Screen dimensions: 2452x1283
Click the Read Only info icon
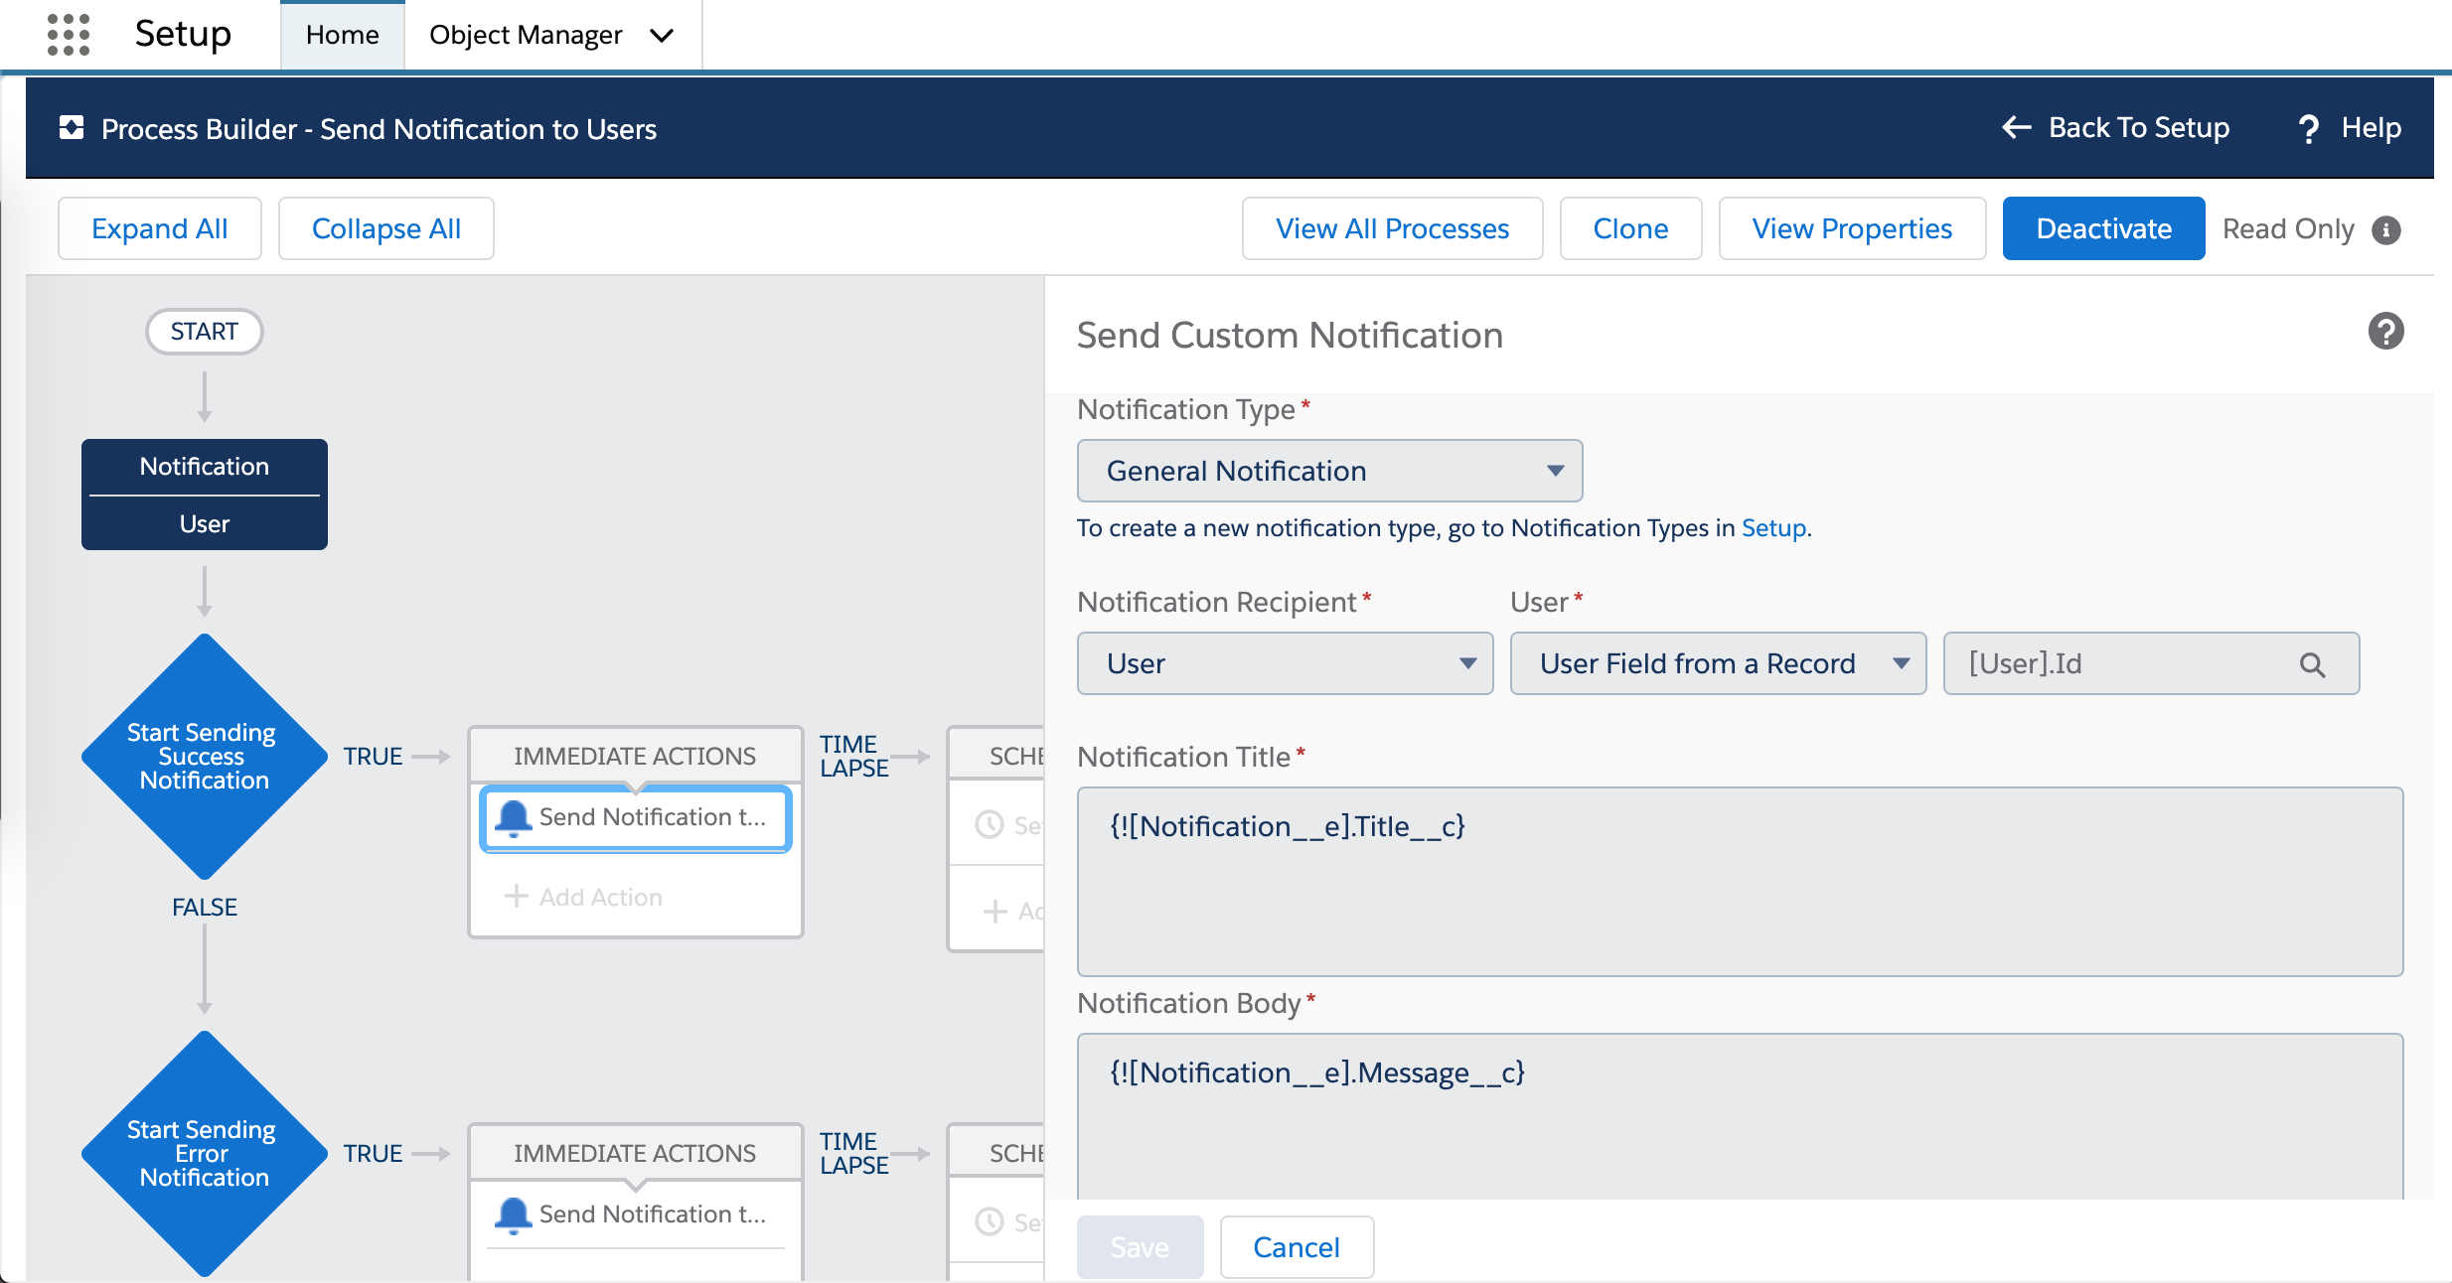[x=2386, y=229]
